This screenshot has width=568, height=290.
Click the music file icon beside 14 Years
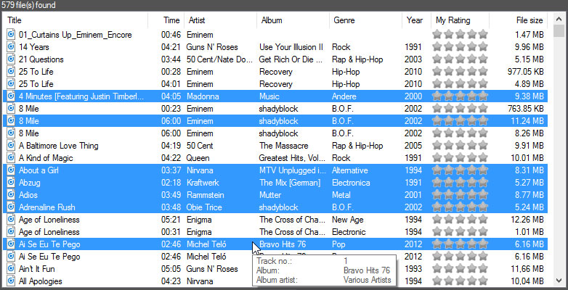(11, 46)
